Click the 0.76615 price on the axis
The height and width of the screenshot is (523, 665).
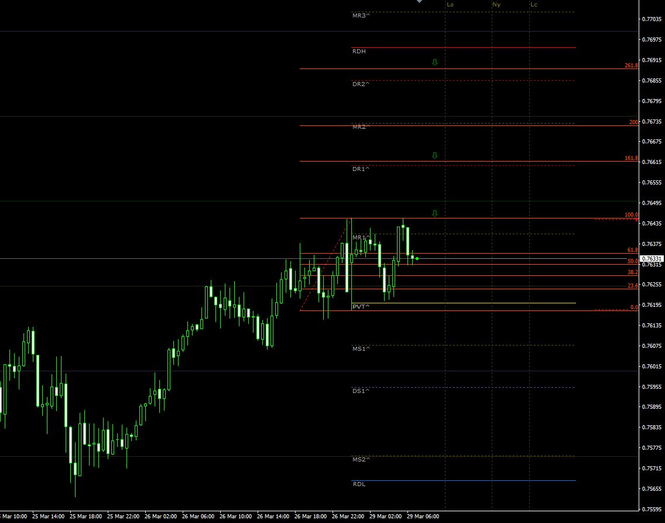[x=652, y=162]
